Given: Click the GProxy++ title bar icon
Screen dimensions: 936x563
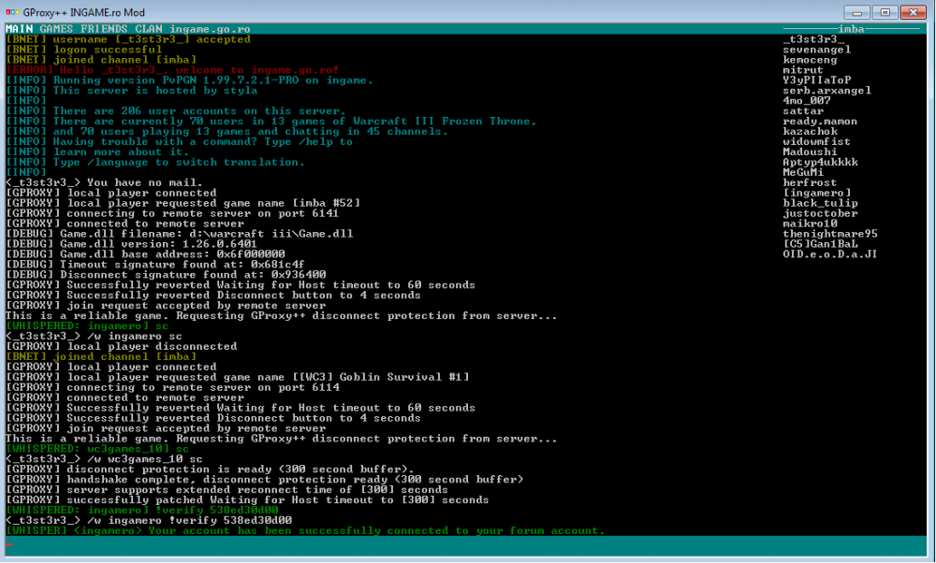Looking at the screenshot, I should coord(12,12).
